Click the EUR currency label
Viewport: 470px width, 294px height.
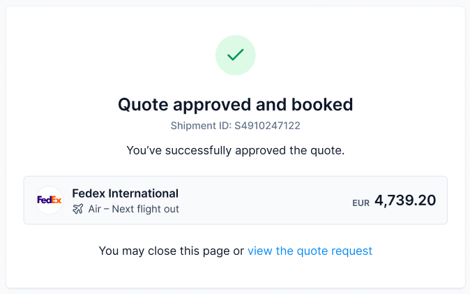click(361, 203)
